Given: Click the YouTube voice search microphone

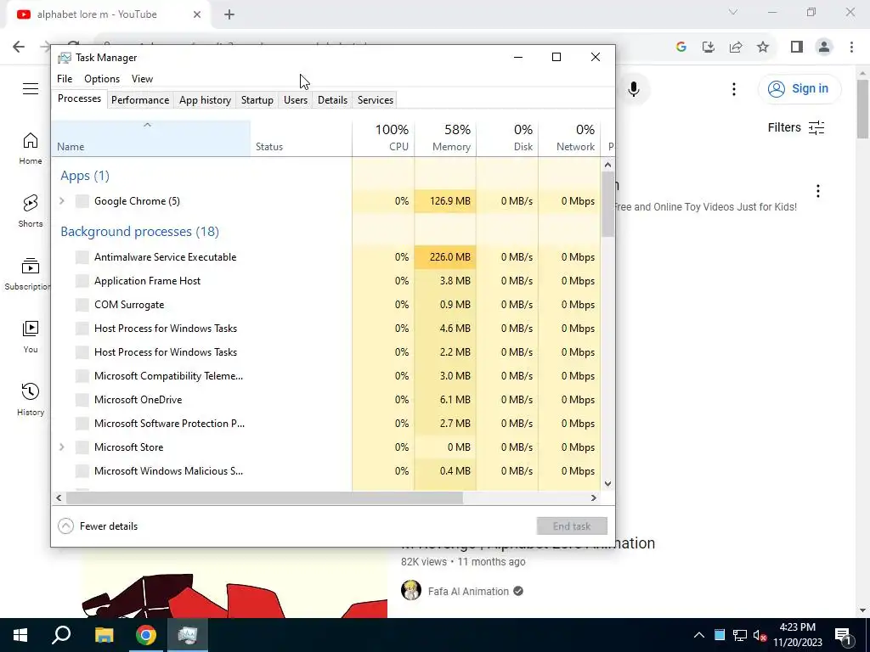Looking at the screenshot, I should (633, 88).
